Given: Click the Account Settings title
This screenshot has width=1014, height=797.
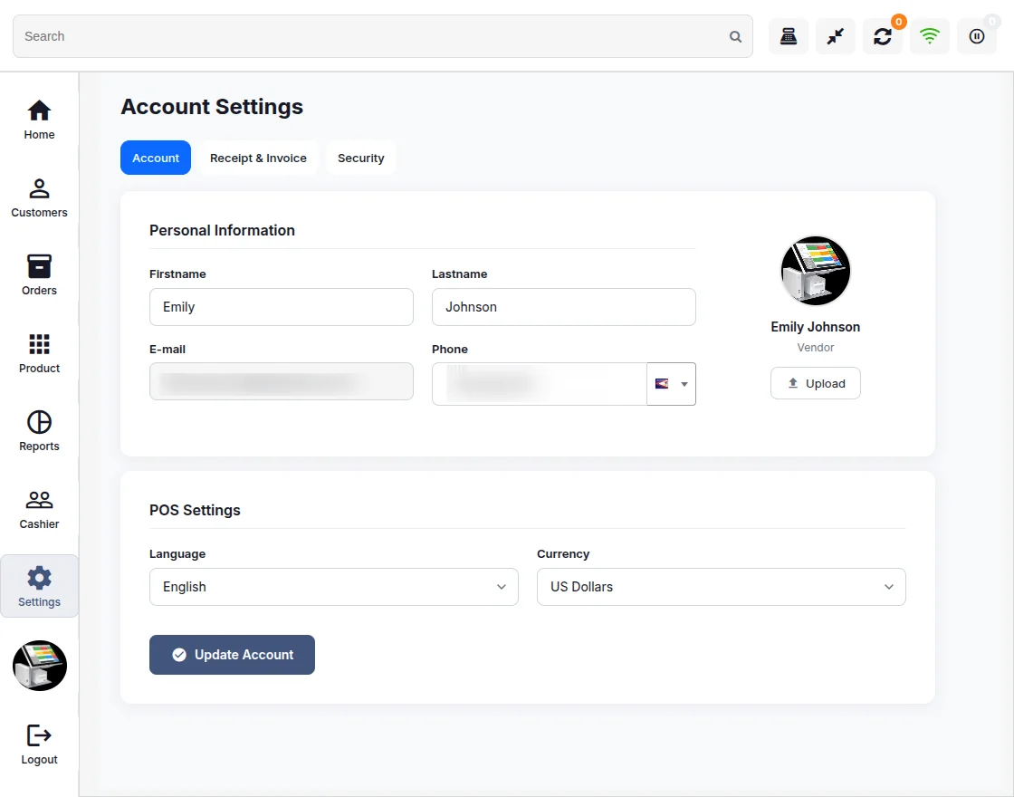Looking at the screenshot, I should point(212,107).
